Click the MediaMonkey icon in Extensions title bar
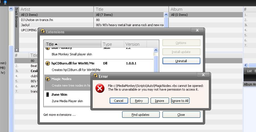 pos(43,32)
